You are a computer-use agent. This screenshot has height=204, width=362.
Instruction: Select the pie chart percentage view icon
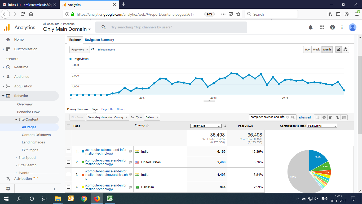[x=324, y=117]
